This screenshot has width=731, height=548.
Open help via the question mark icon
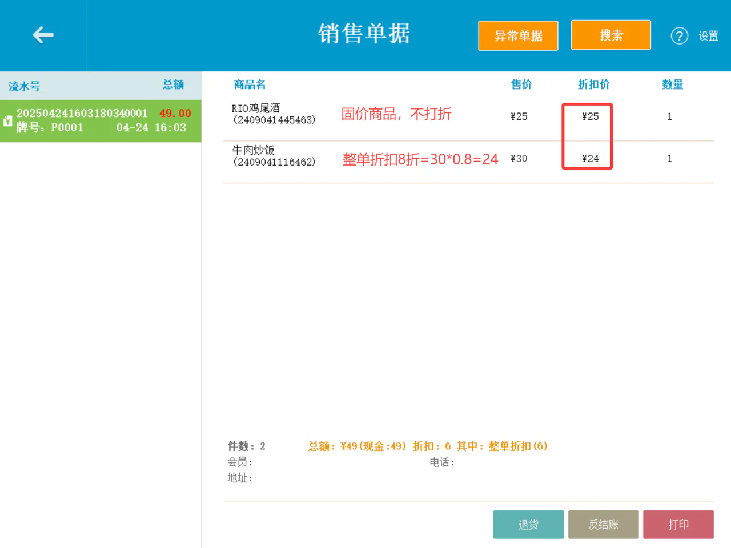tap(679, 36)
